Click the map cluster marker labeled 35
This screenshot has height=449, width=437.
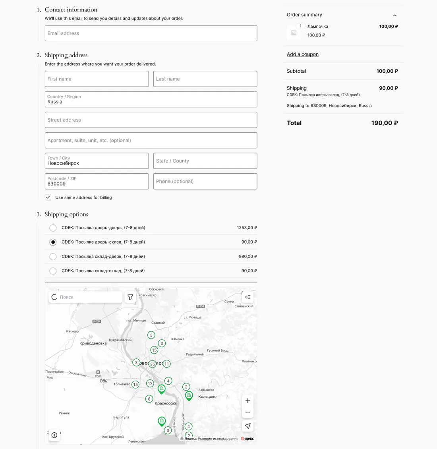(x=152, y=364)
